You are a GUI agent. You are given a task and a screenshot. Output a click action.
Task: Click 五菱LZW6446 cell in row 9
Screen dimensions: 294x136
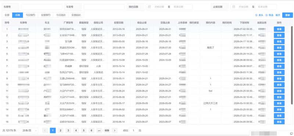pyautogui.click(x=68, y=78)
